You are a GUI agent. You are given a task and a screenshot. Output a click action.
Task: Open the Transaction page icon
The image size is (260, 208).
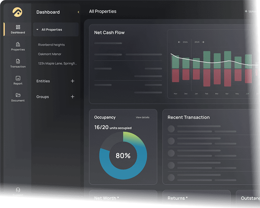[18, 63]
